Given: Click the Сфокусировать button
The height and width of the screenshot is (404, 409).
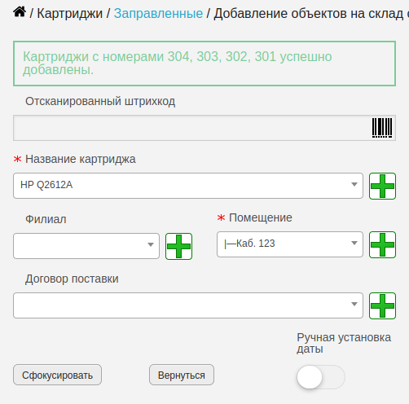Looking at the screenshot, I should click(x=58, y=375).
